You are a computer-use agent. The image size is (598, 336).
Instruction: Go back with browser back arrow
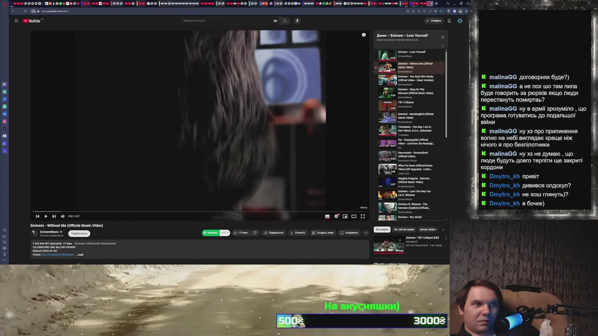point(13,11)
